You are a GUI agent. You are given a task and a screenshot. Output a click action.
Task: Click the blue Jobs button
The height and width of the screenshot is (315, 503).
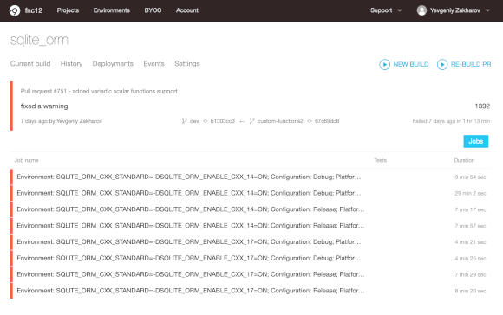[476, 141]
